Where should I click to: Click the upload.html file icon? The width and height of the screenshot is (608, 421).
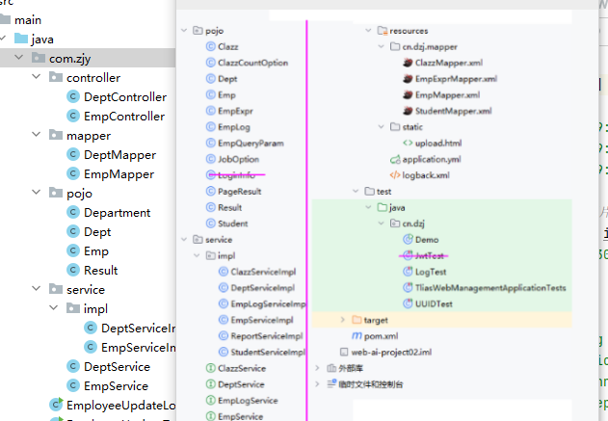407,143
